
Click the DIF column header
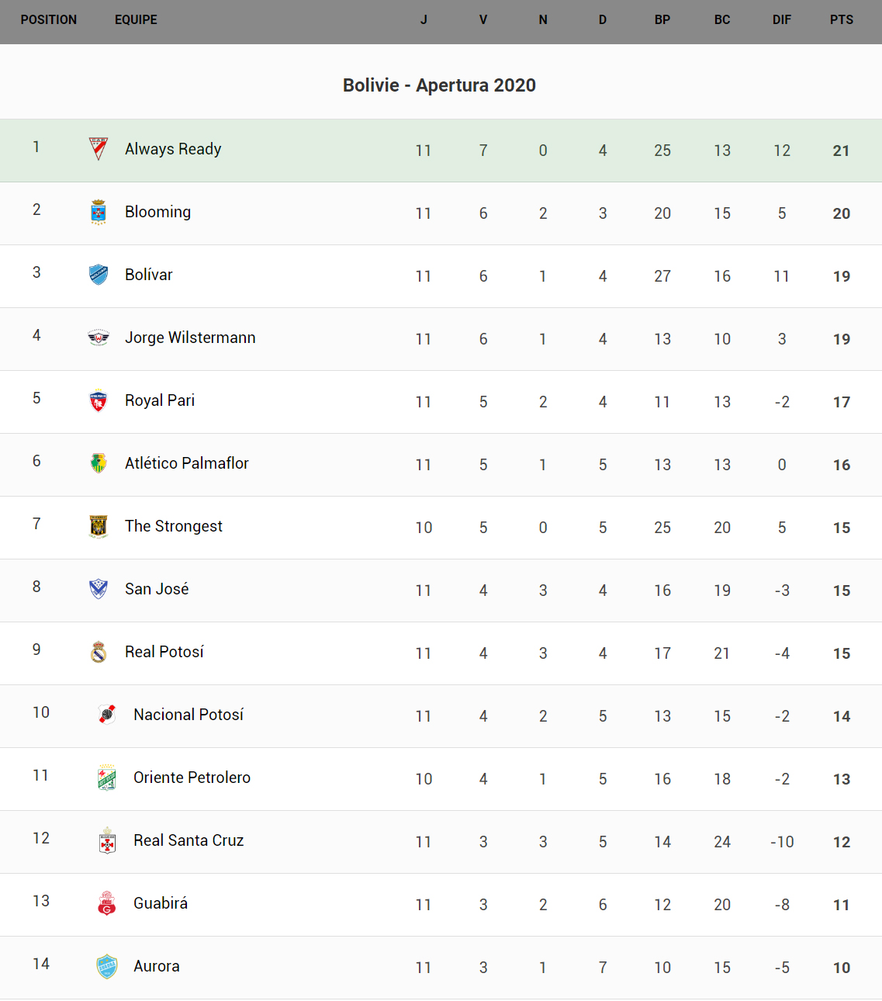pyautogui.click(x=781, y=20)
